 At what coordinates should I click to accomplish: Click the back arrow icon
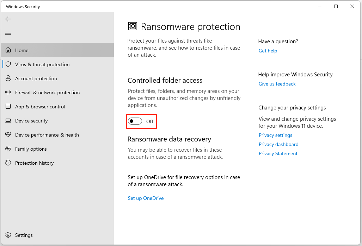pos(8,19)
